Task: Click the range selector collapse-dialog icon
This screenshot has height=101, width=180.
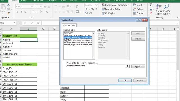Action: click(x=127, y=66)
